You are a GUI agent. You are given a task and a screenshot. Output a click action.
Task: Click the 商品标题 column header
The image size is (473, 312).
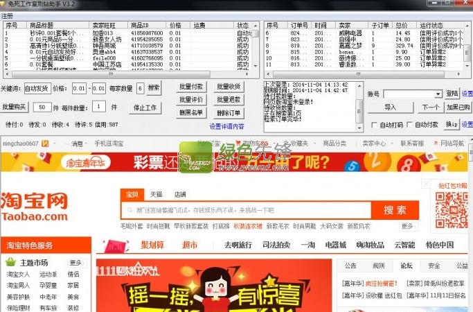(x=58, y=26)
